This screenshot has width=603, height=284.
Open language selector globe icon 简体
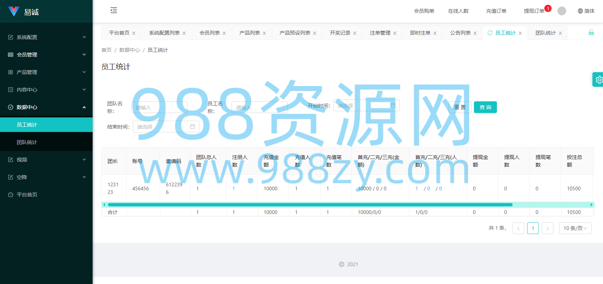(586, 11)
